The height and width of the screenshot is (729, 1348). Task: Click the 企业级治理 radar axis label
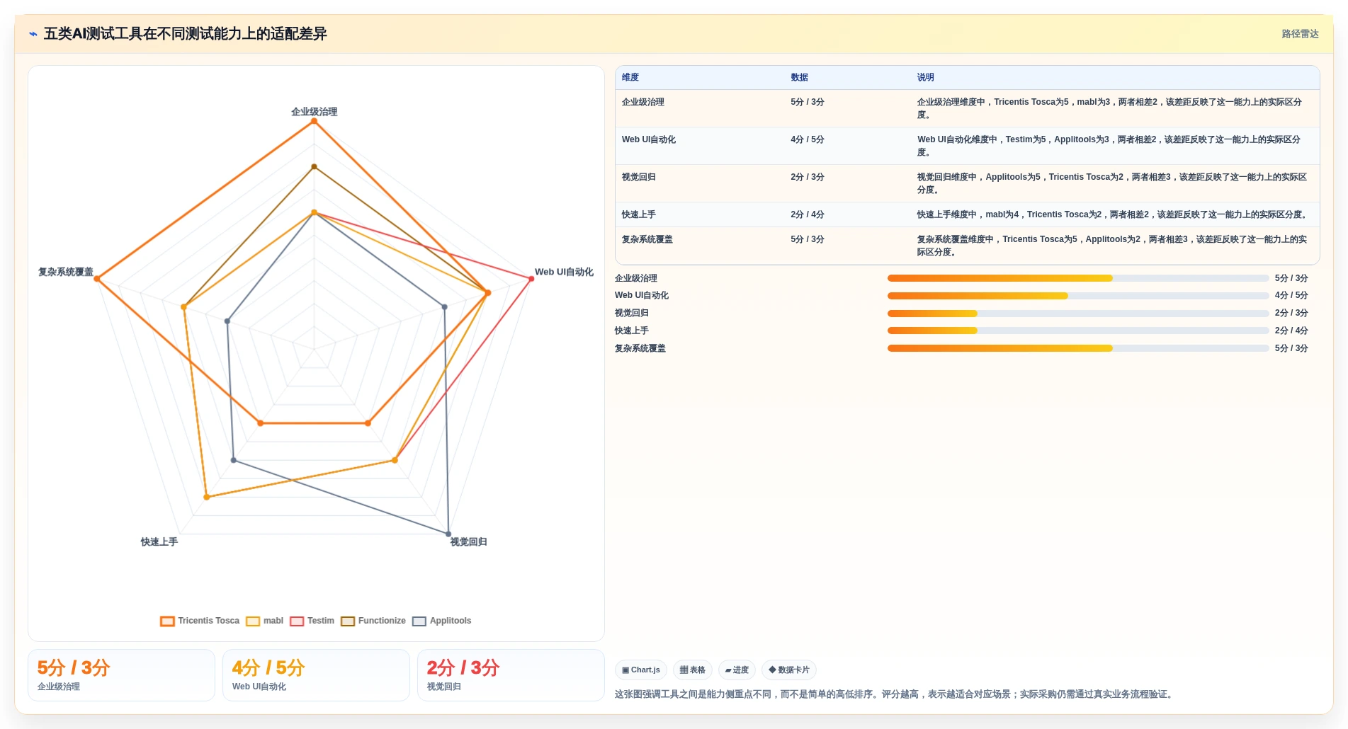point(315,112)
